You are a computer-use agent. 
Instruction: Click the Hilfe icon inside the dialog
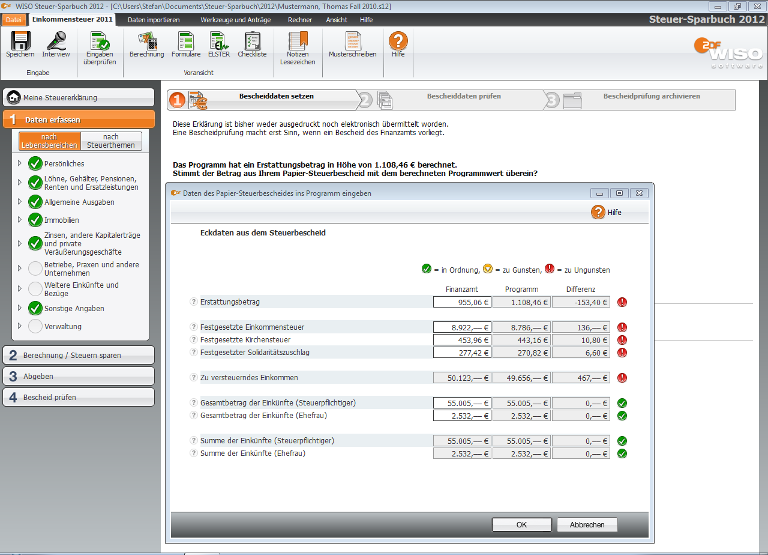(x=598, y=212)
